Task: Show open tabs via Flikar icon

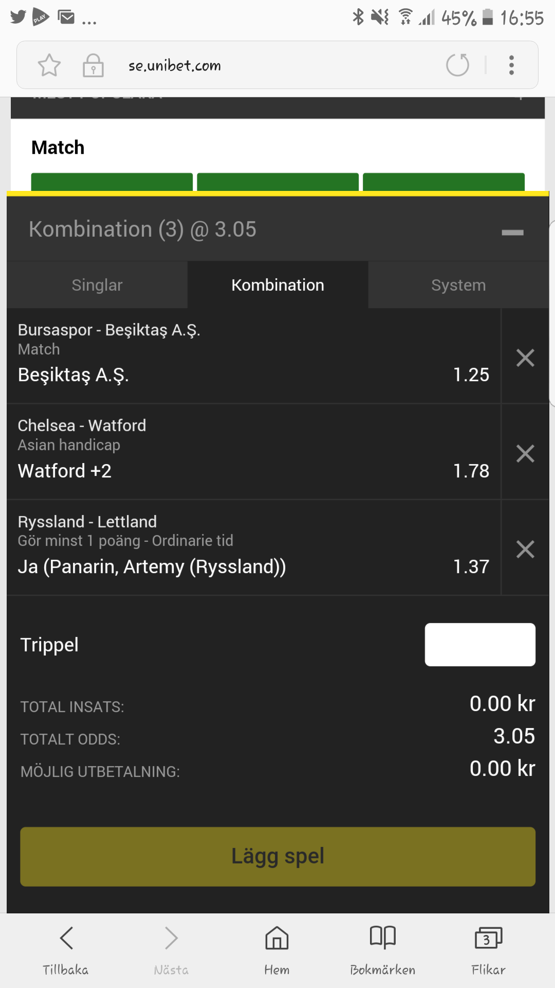Action: 489,950
